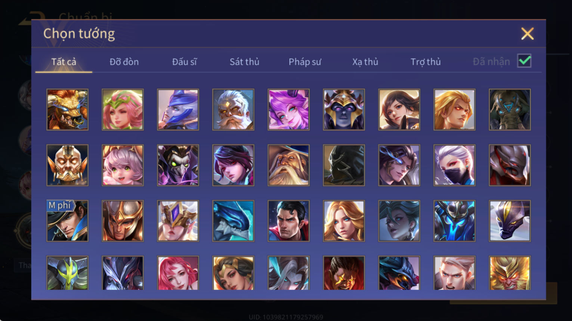Image resolution: width=572 pixels, height=321 pixels.
Task: Choose the hooded dark assassin hero
Action: 344,165
